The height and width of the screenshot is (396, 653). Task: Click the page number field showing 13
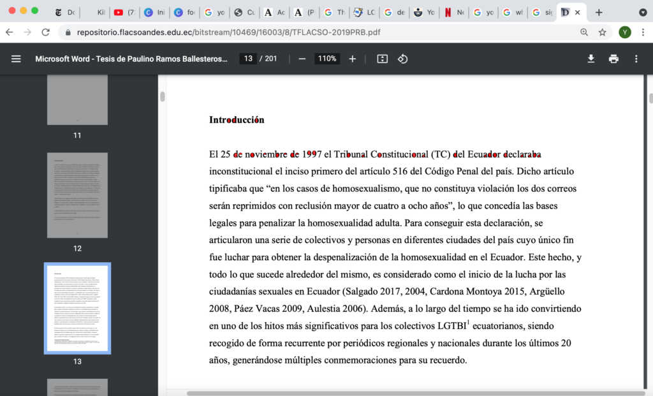(248, 59)
